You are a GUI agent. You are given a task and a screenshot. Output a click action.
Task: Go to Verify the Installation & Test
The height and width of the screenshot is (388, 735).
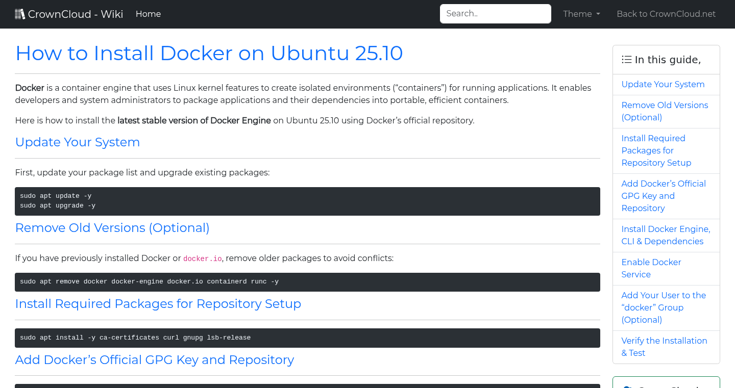(664, 347)
